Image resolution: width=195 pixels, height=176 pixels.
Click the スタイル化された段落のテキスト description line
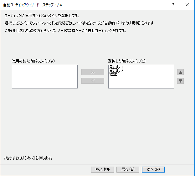65,31
